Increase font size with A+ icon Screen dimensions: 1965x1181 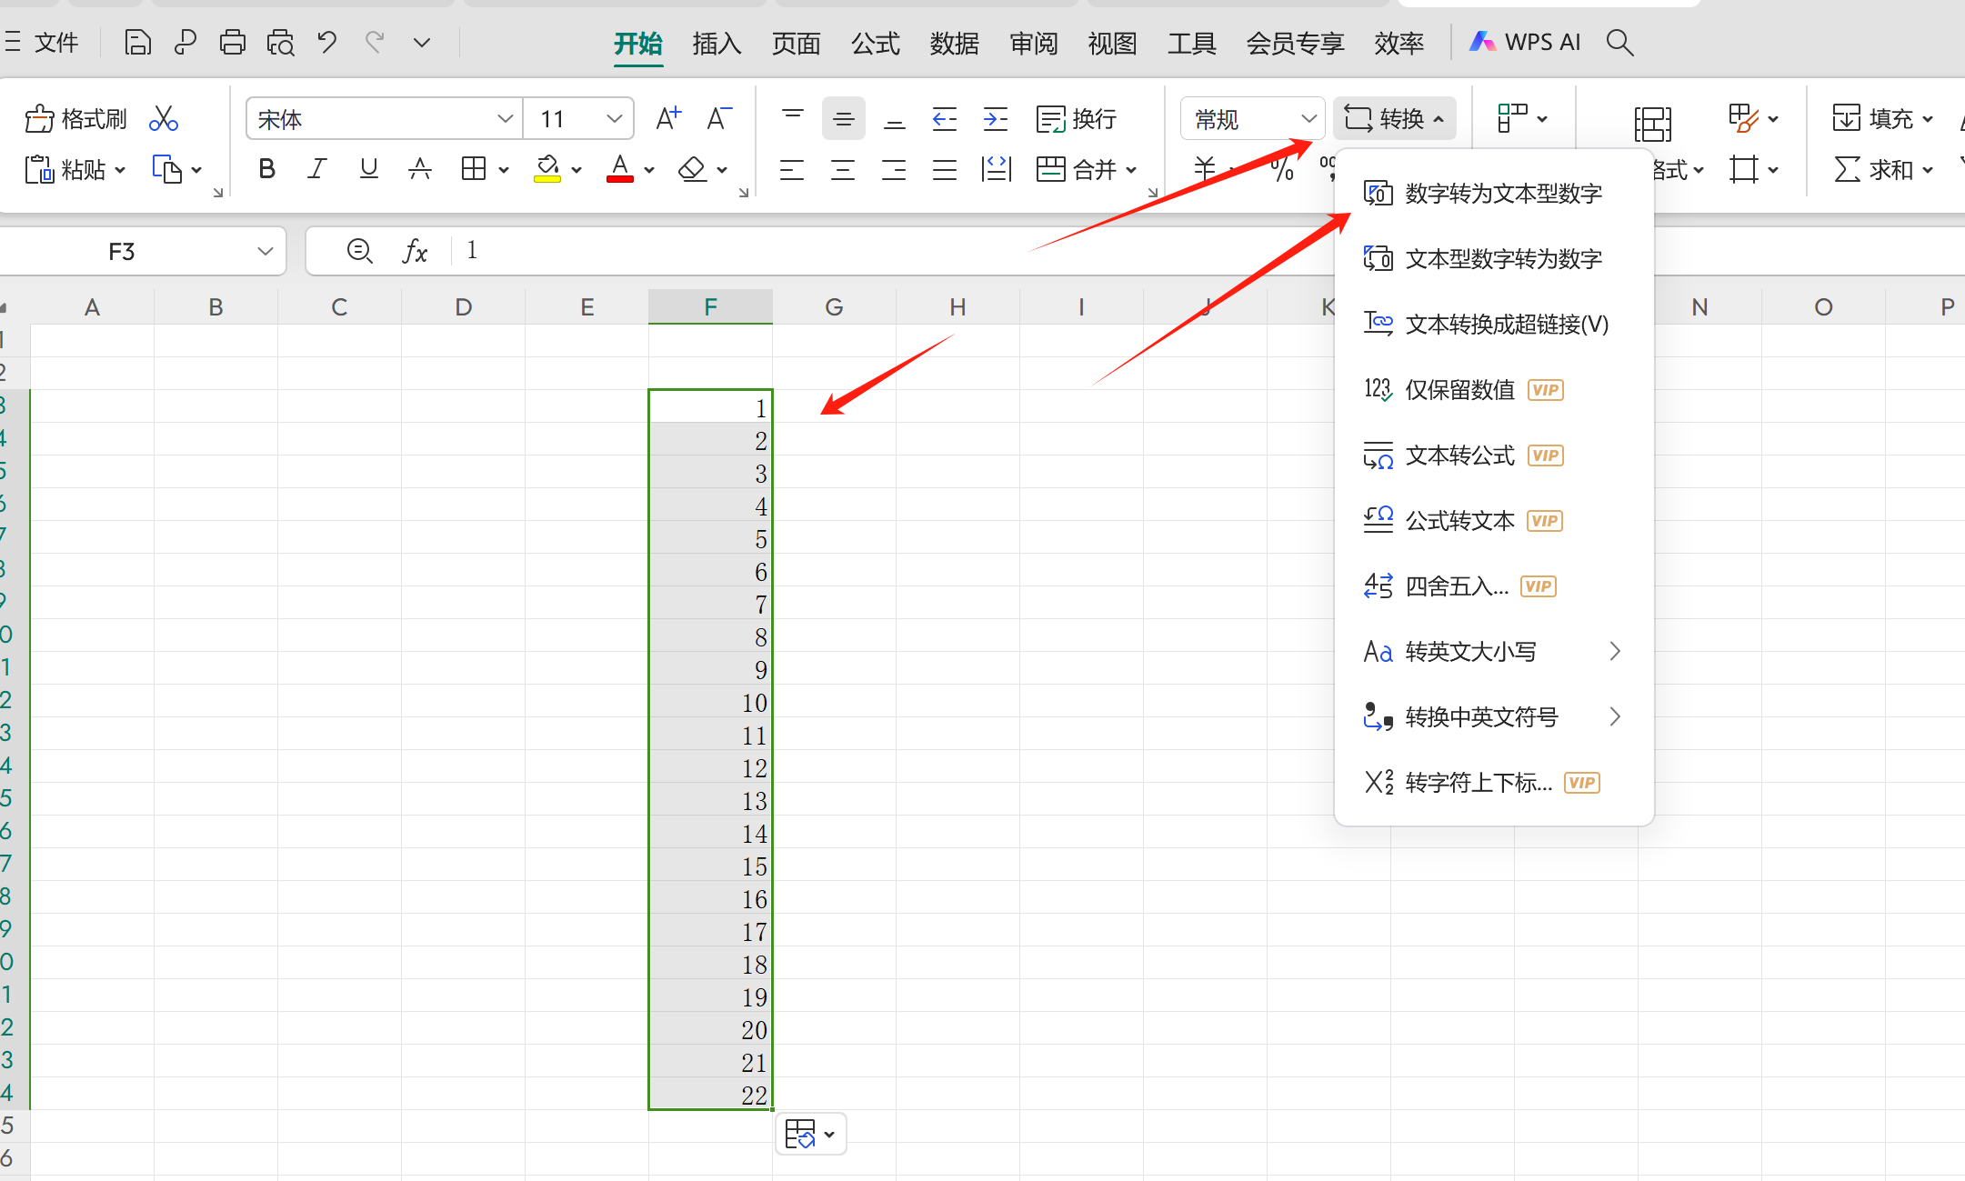tap(668, 119)
